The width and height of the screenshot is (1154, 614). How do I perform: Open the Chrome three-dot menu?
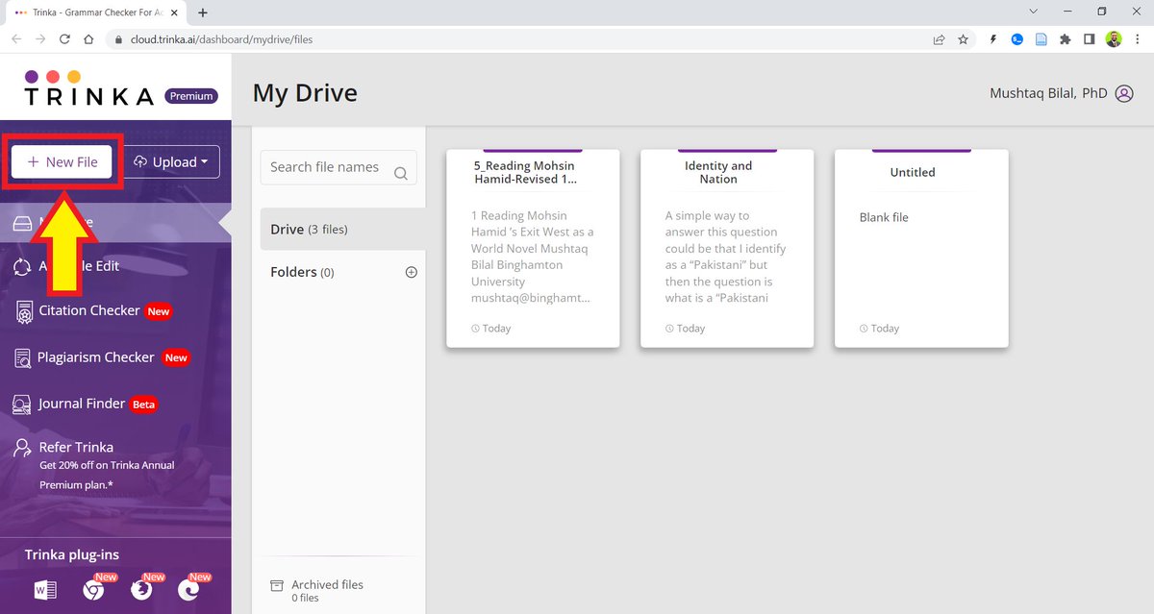pyautogui.click(x=1138, y=39)
